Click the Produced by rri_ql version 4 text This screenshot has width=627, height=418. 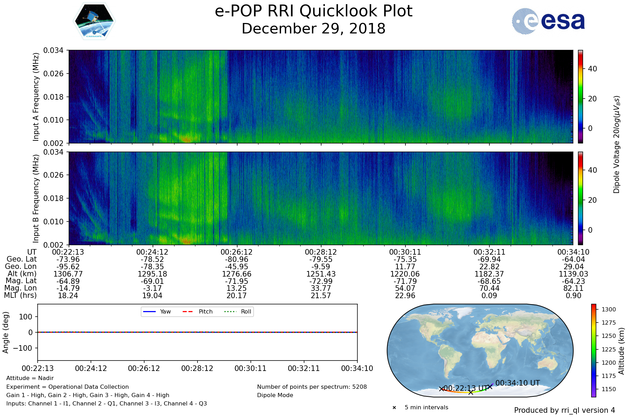point(564,410)
